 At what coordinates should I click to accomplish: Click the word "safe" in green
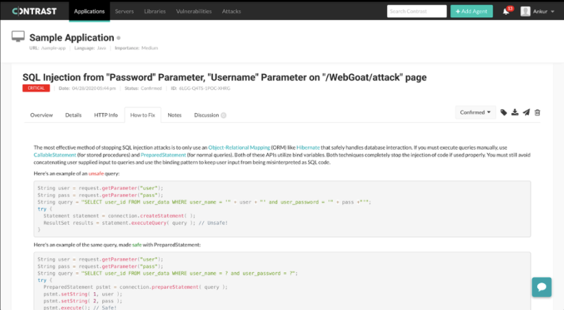click(137, 245)
